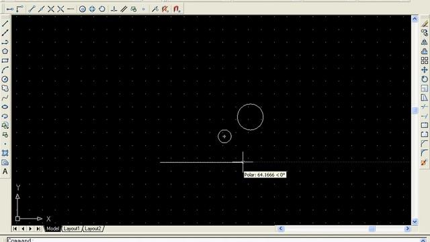Click horizontal scrollbar left arrow

coord(281,229)
